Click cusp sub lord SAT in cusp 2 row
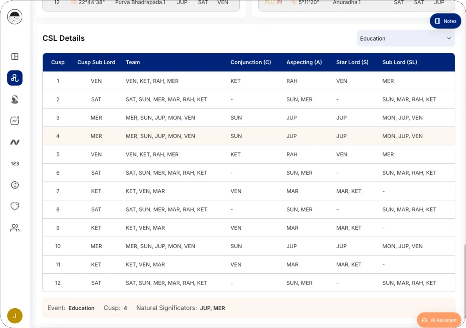The width and height of the screenshot is (466, 328). (x=96, y=100)
